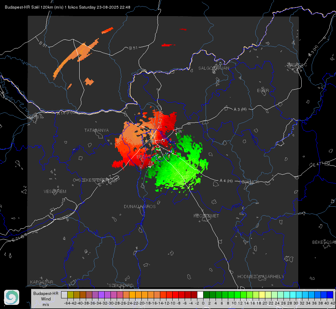Click the BÉKÉSCSABA label at the edge
The height and width of the screenshot is (309, 336).
[x=324, y=242]
